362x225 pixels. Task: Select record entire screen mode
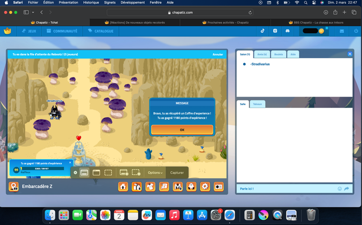[x=124, y=173]
